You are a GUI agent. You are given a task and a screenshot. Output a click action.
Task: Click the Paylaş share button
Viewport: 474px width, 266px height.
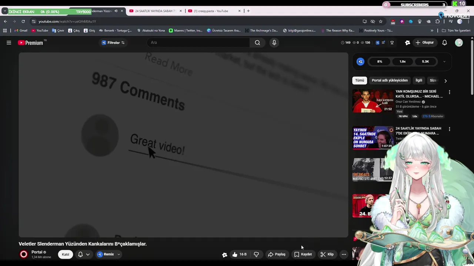[x=277, y=254]
